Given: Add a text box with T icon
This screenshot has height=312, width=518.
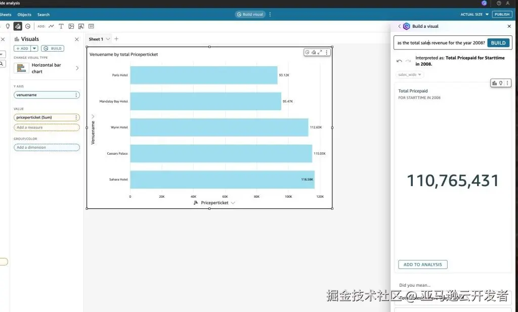Looking at the screenshot, I should (x=61, y=26).
